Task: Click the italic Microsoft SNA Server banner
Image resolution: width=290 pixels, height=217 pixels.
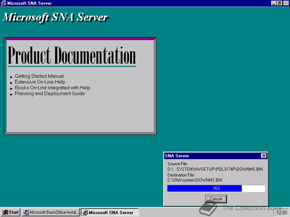Action: point(55,18)
